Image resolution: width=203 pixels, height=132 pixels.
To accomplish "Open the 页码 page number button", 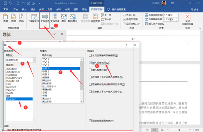I will tap(21, 19).
